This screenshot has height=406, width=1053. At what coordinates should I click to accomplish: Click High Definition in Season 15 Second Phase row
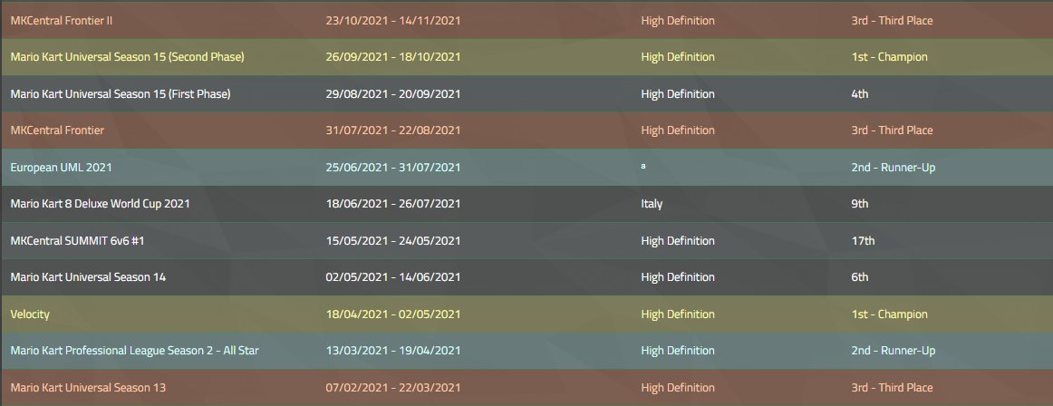[678, 57]
